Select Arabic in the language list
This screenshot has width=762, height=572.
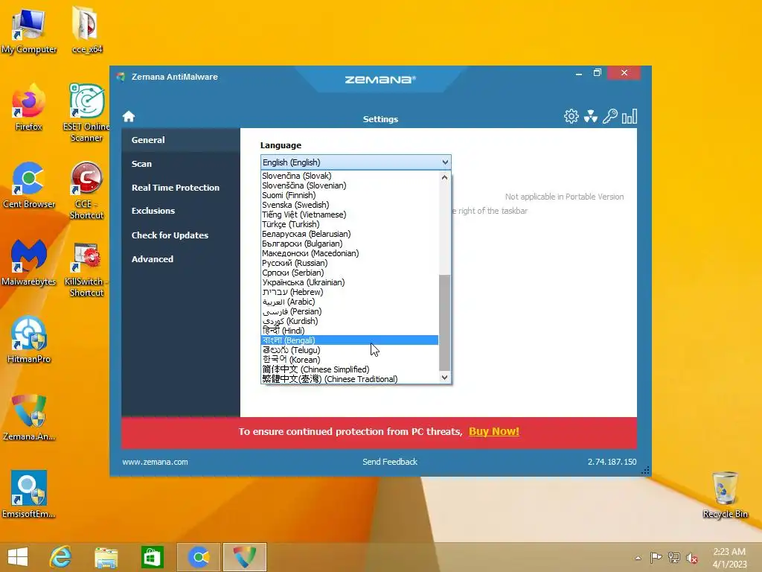coord(350,302)
